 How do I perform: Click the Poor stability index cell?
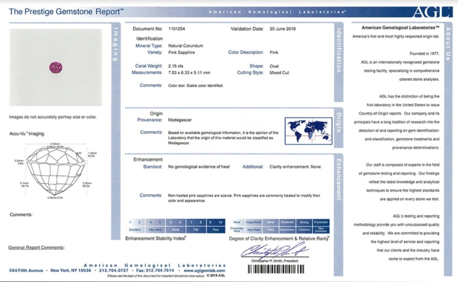pos(216,230)
